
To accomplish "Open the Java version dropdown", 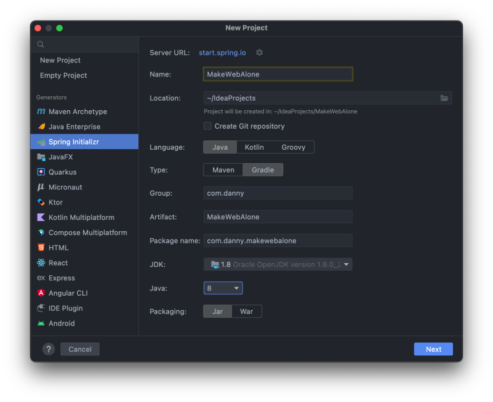I will coord(223,288).
